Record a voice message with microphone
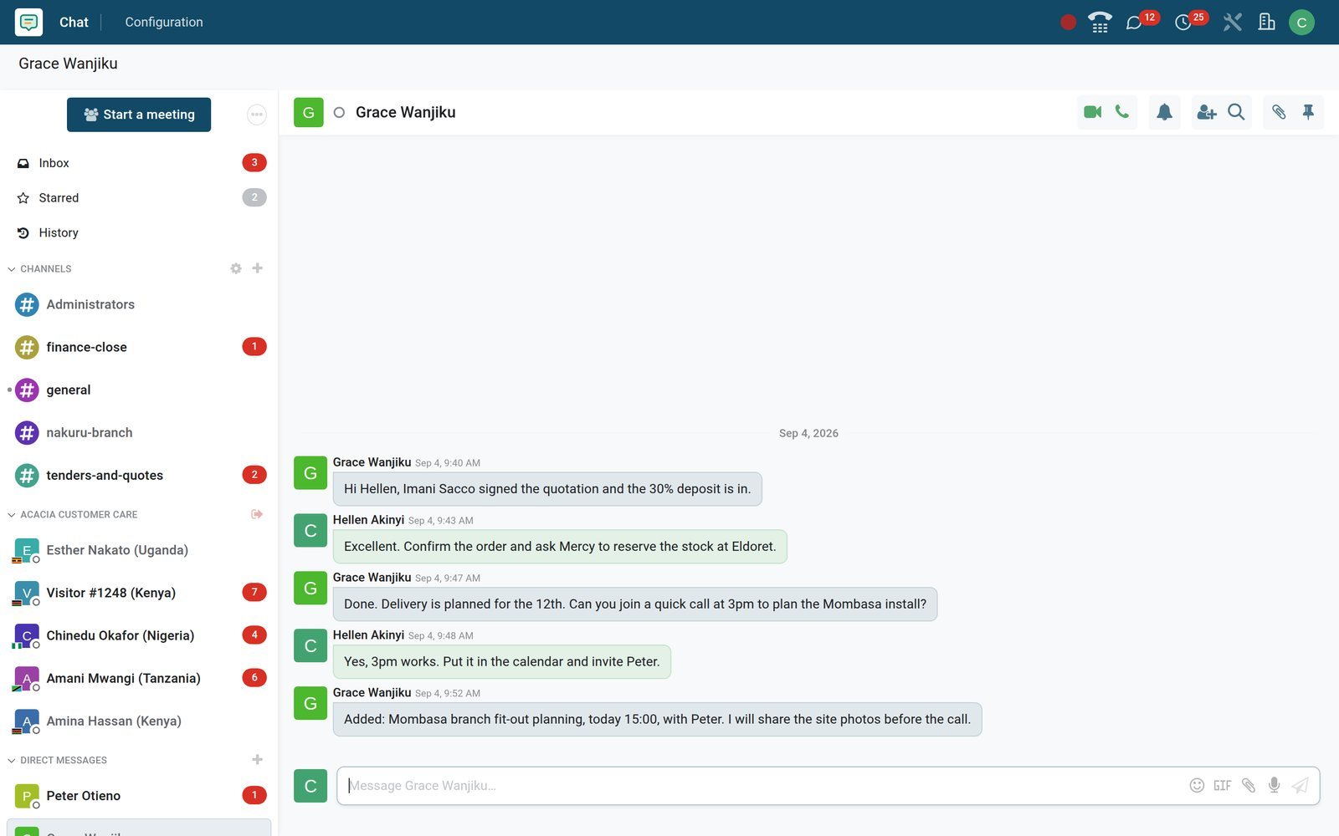1339x836 pixels. pyautogui.click(x=1274, y=785)
